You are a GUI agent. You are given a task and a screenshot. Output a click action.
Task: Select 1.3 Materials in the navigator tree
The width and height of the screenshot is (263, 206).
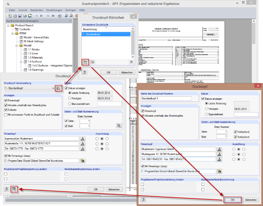pyautogui.click(x=35, y=57)
